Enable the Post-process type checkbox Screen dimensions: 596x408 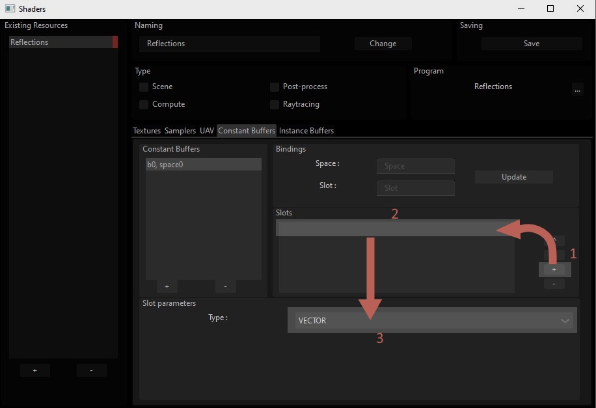click(275, 87)
